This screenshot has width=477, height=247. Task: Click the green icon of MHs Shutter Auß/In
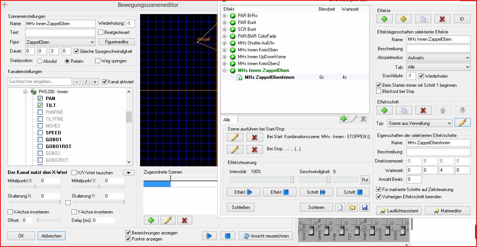point(233,43)
